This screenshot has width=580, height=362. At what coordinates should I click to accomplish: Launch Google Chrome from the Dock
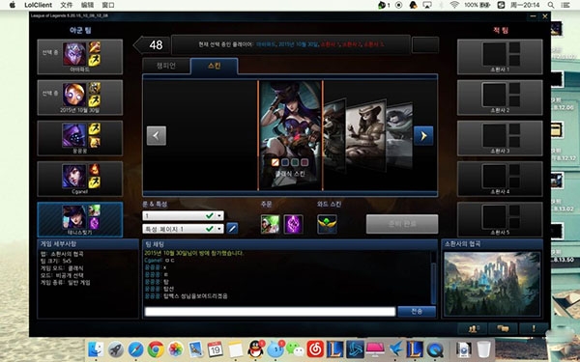pos(156,349)
